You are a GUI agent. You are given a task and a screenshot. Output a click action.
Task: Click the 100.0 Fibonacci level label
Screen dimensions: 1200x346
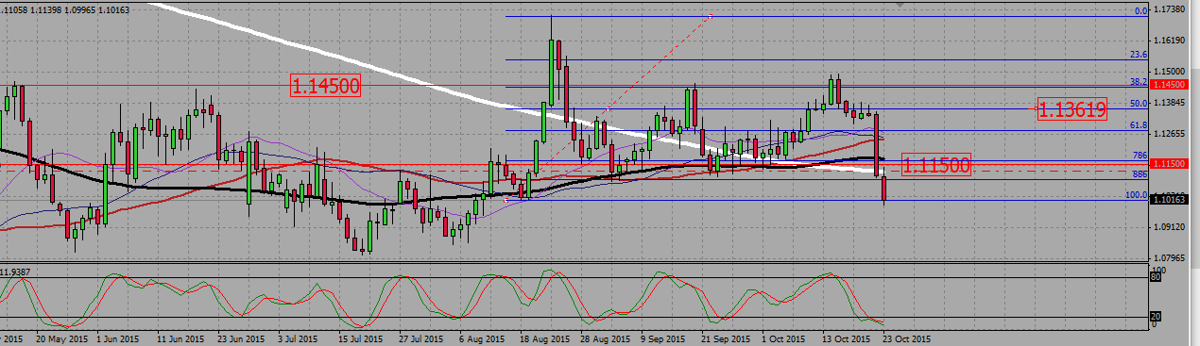[1136, 195]
